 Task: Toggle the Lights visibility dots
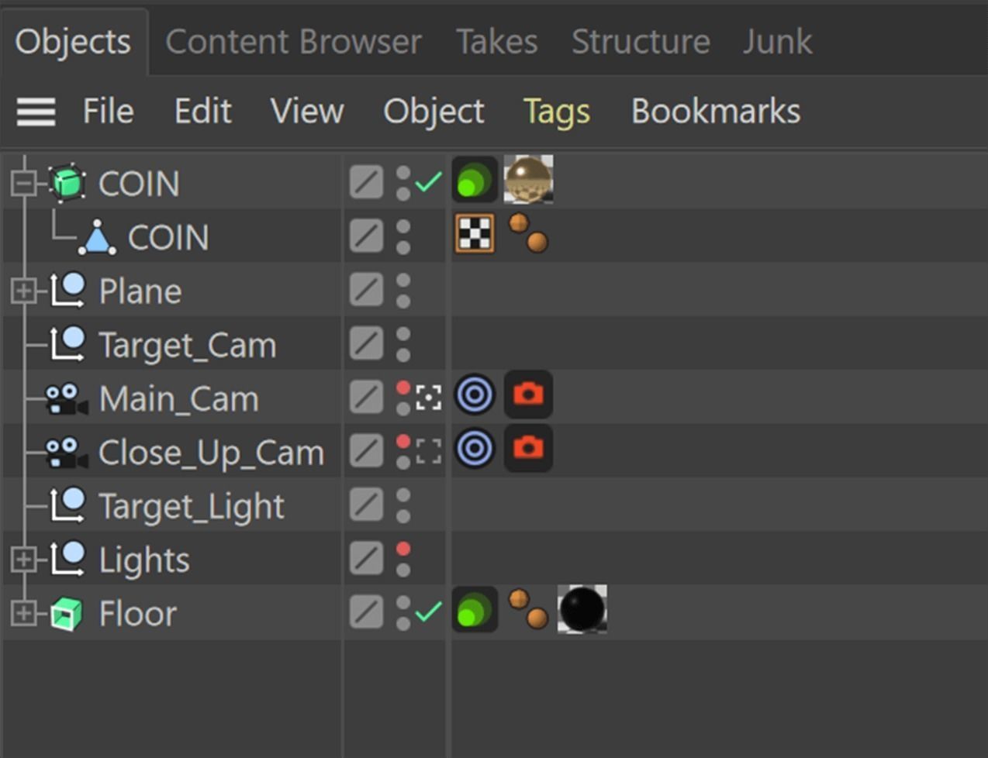(x=403, y=560)
